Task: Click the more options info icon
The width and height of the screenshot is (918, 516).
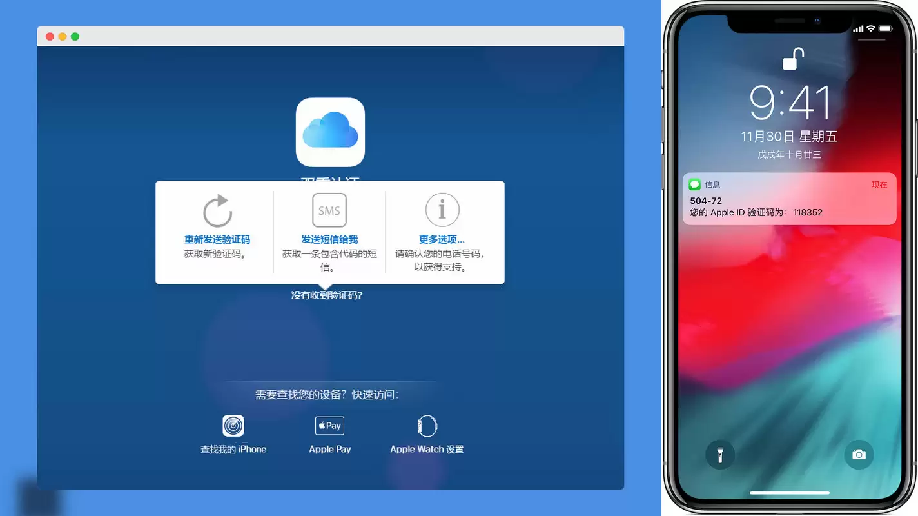Action: coord(442,210)
